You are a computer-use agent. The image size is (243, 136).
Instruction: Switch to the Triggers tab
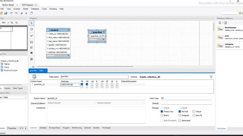click(x=66, y=128)
